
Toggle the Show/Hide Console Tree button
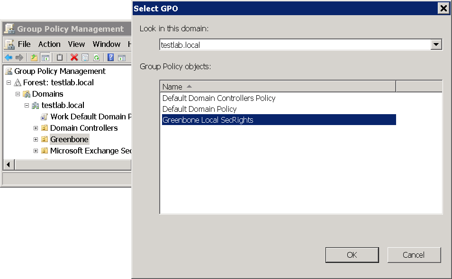pos(45,57)
